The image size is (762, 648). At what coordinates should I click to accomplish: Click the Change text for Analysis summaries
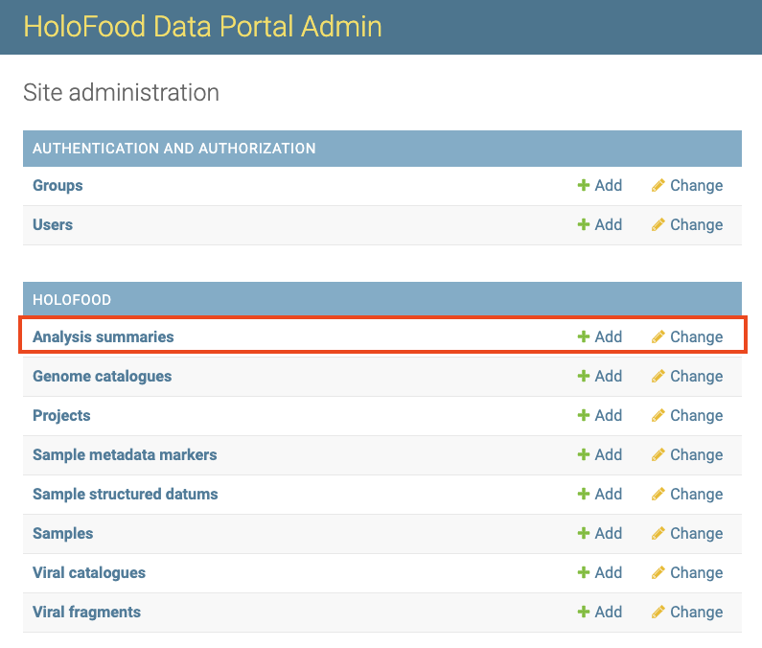(697, 336)
